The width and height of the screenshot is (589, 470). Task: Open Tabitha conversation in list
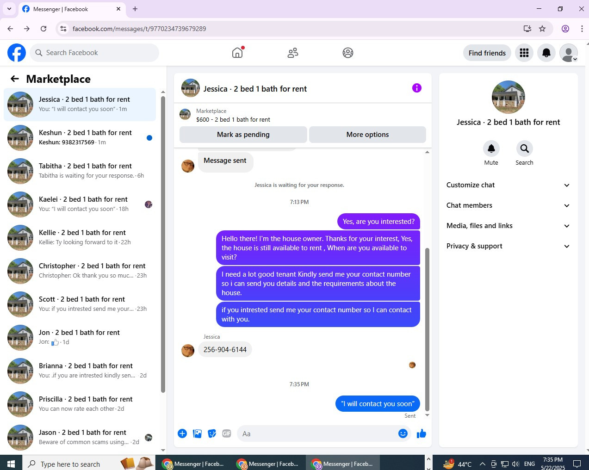[80, 171]
